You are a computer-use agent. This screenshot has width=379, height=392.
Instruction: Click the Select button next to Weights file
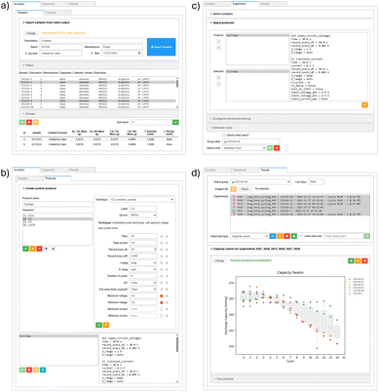pyautogui.click(x=245, y=189)
